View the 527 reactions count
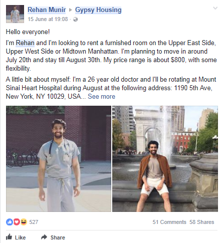223x243 pixels. tap(34, 222)
